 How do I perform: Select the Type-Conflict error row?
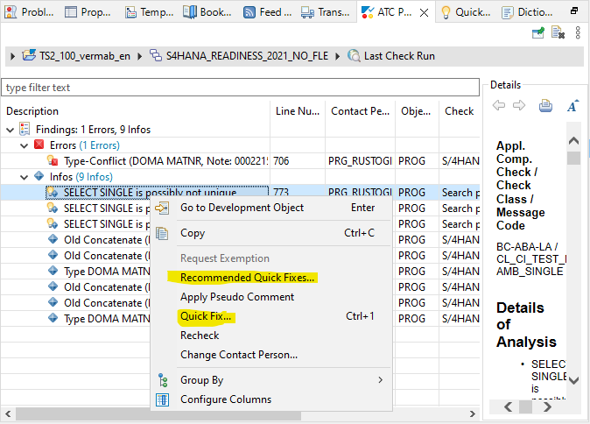click(x=158, y=161)
